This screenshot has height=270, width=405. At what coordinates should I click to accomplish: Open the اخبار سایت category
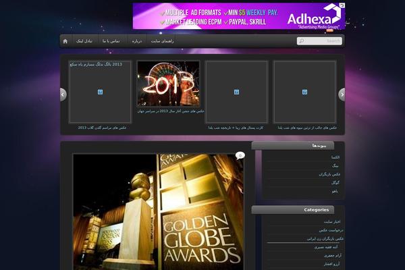point(332,221)
